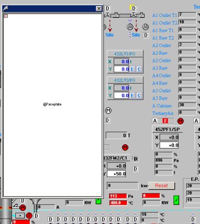This screenshot has width=200, height=224.
Task: Click the red M icon right of F indicator
Action: (x=180, y=121)
